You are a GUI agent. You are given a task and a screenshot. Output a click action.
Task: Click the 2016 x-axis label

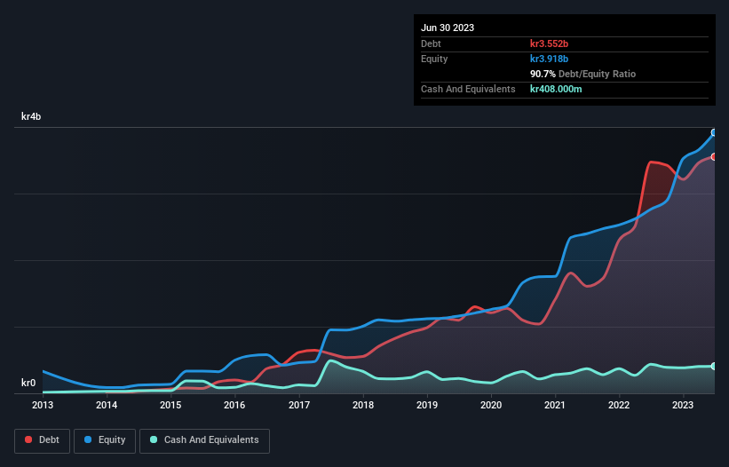point(234,405)
